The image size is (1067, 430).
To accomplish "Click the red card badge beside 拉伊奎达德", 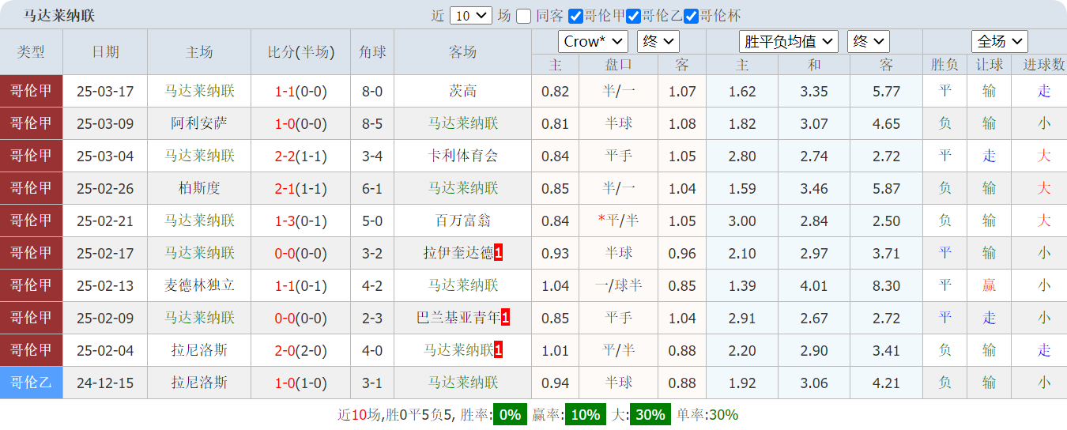I will (499, 253).
